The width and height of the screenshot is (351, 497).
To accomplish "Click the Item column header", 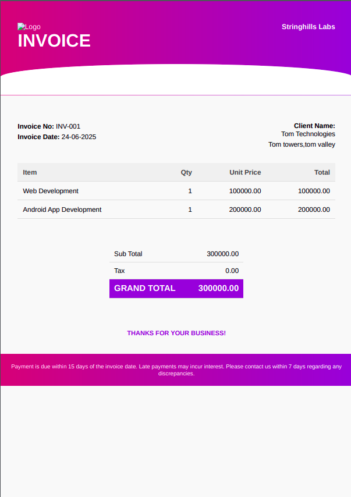I will (30, 172).
